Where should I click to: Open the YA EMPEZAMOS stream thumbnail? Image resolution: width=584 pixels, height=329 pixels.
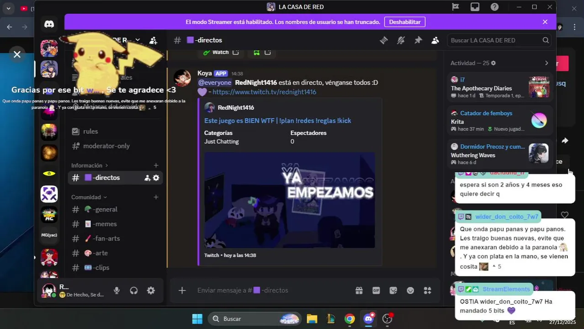289,200
